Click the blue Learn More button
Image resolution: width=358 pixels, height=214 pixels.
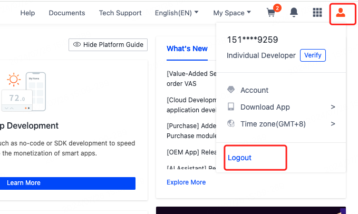coord(67,183)
